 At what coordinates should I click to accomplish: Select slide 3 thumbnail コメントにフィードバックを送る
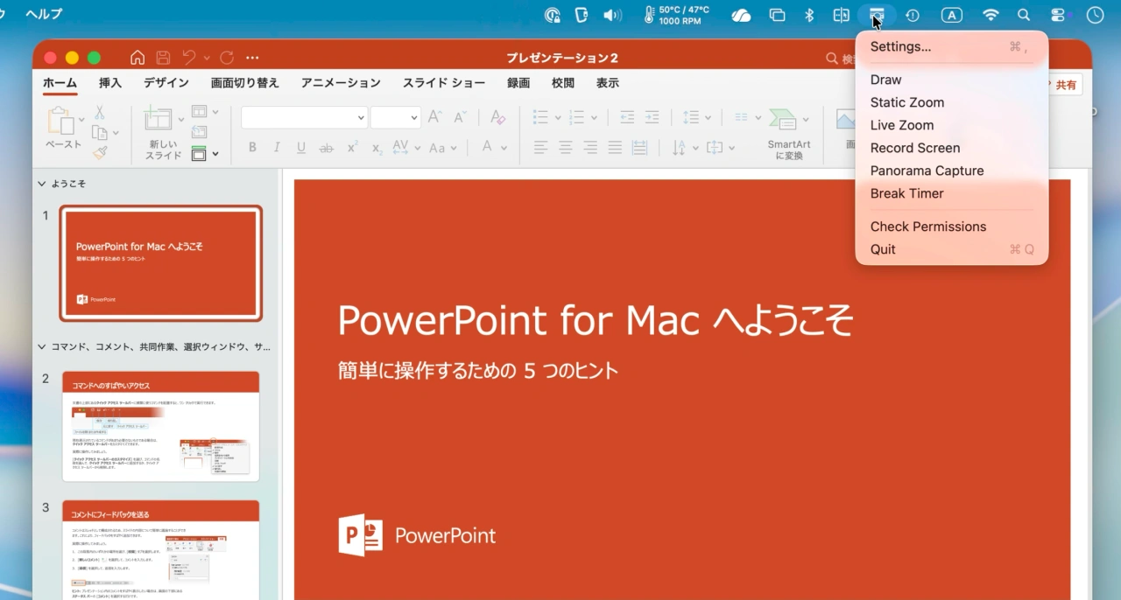160,549
